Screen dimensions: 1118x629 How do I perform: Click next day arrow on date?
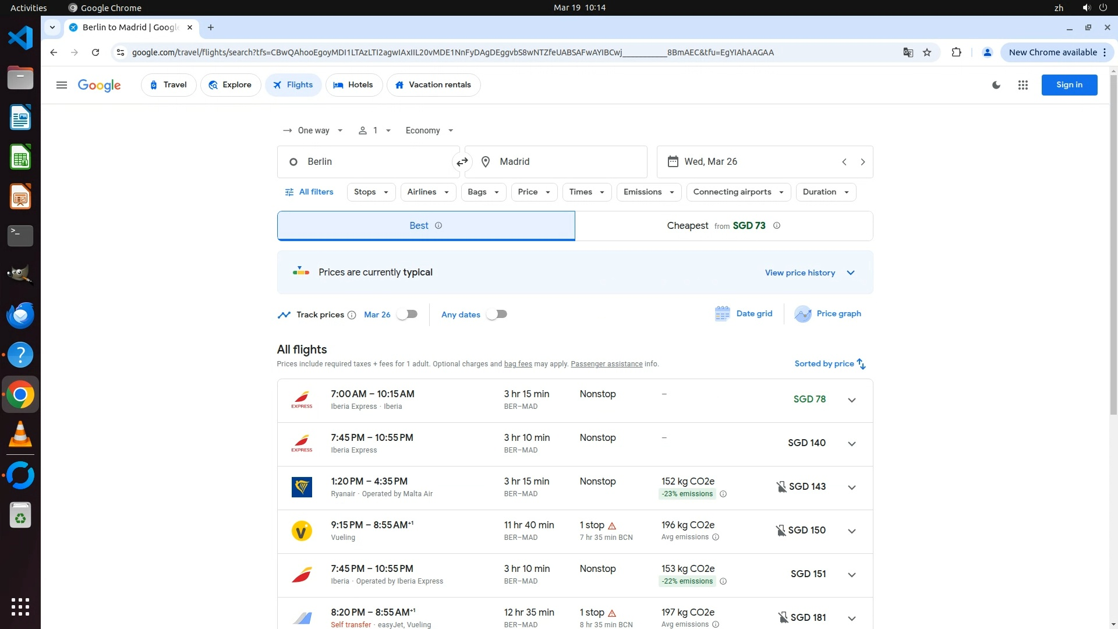pos(862,162)
